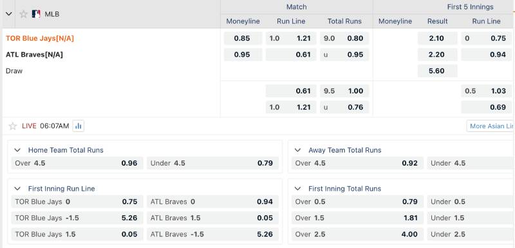Click the TOR Blue Jays team name
The width and height of the screenshot is (515, 248).
coord(40,39)
